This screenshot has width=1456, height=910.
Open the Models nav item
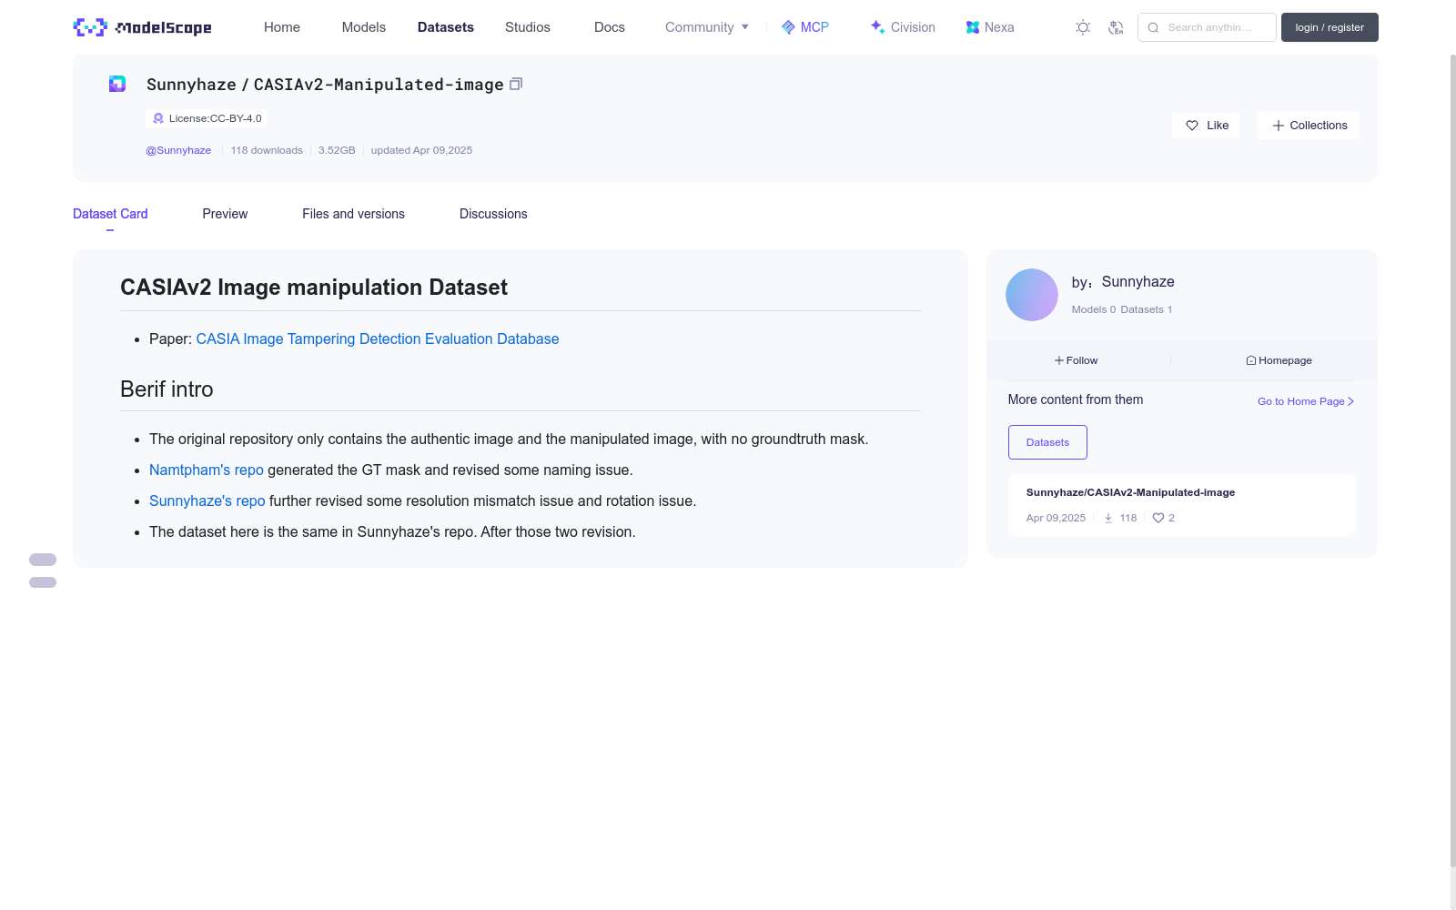(x=364, y=27)
